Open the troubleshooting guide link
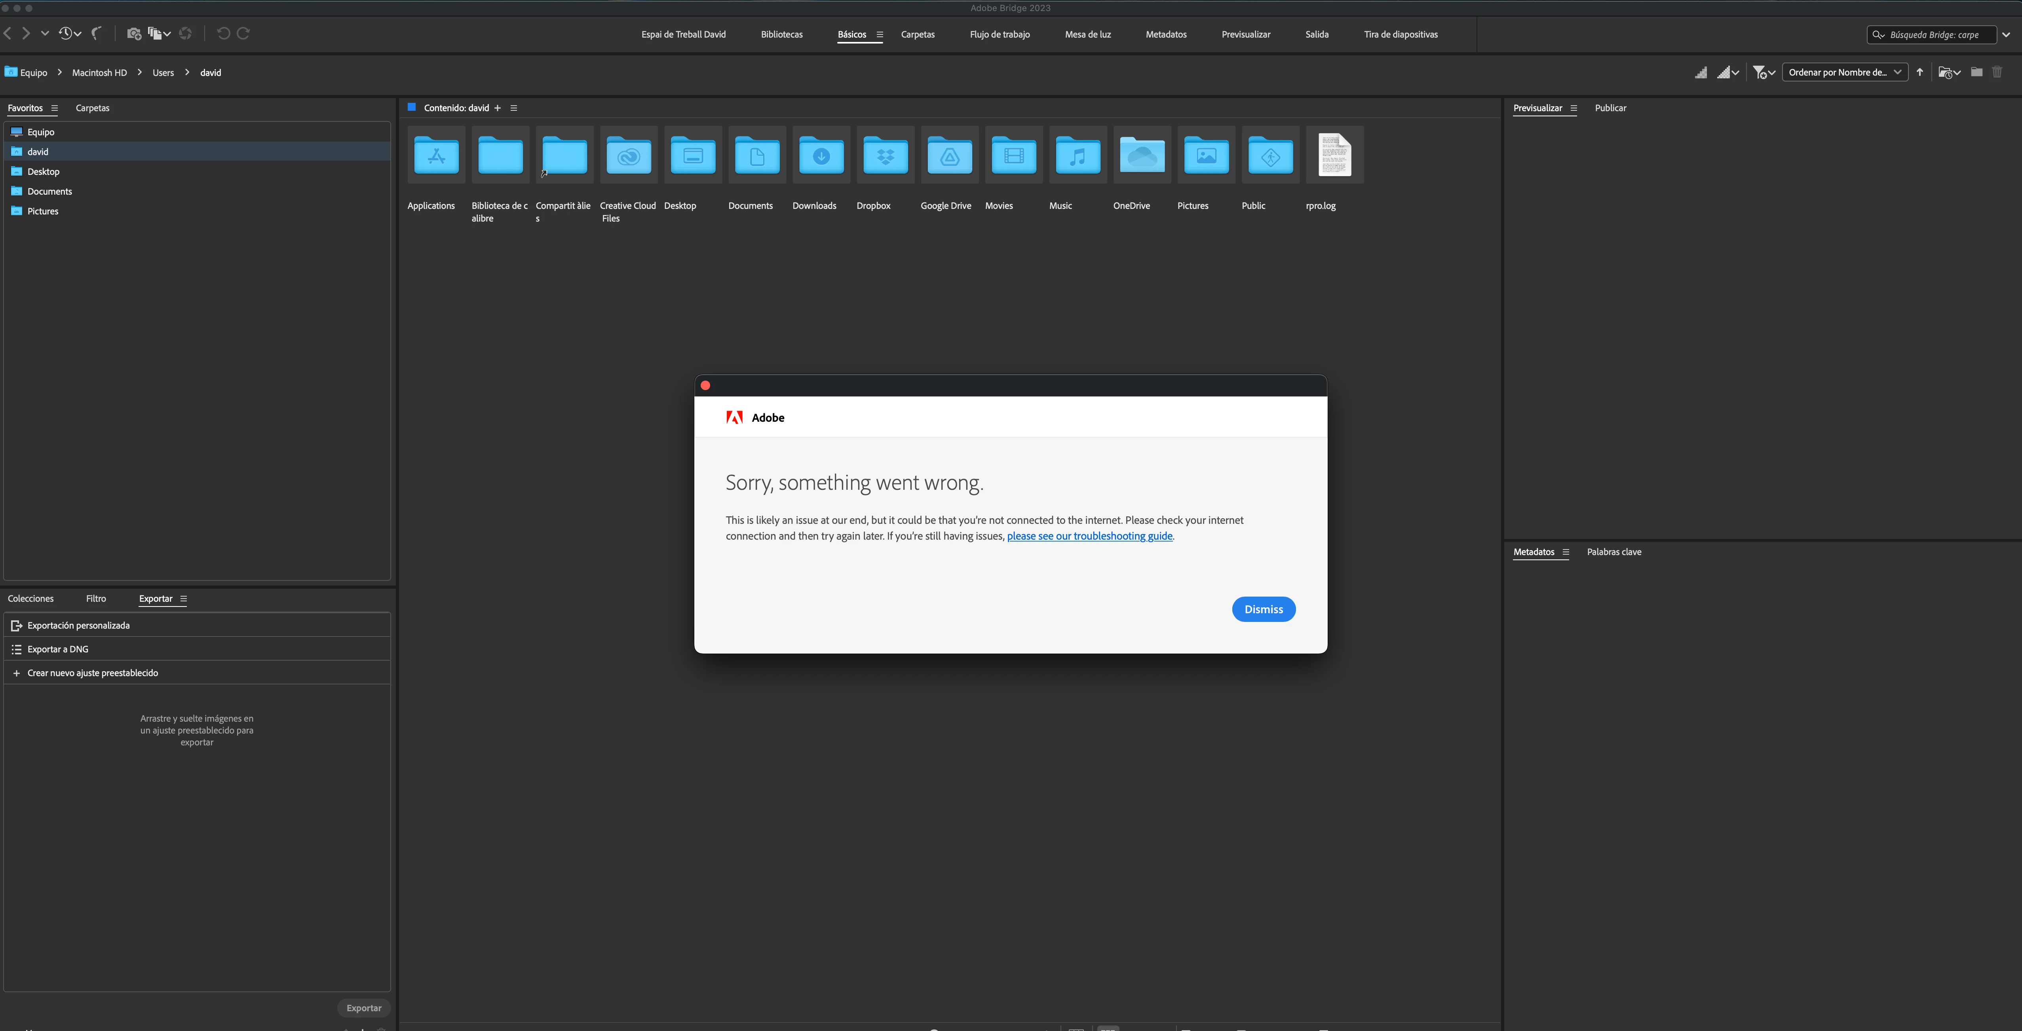The image size is (2022, 1031). [x=1089, y=536]
